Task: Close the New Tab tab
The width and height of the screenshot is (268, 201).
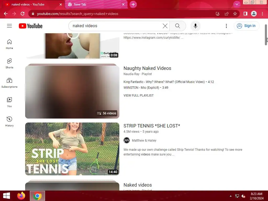Action: pos(123,4)
